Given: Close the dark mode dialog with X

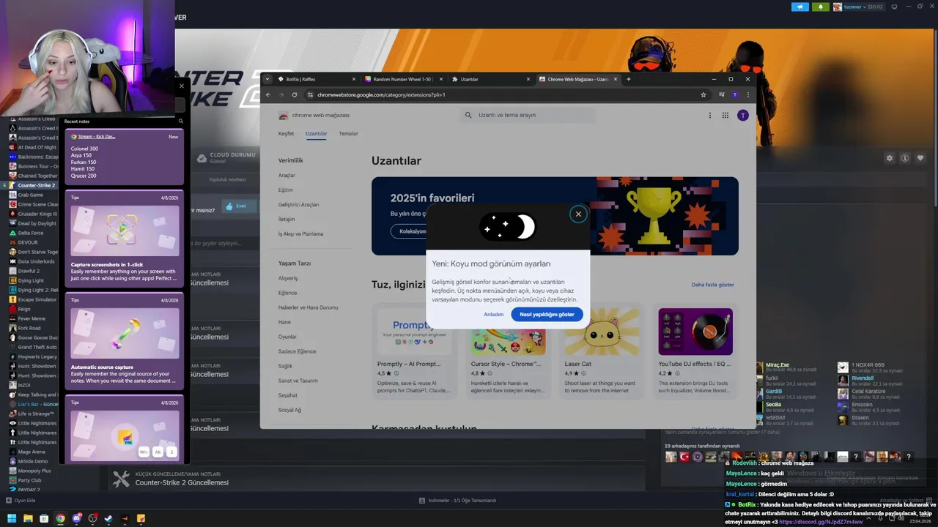Looking at the screenshot, I should [x=578, y=214].
